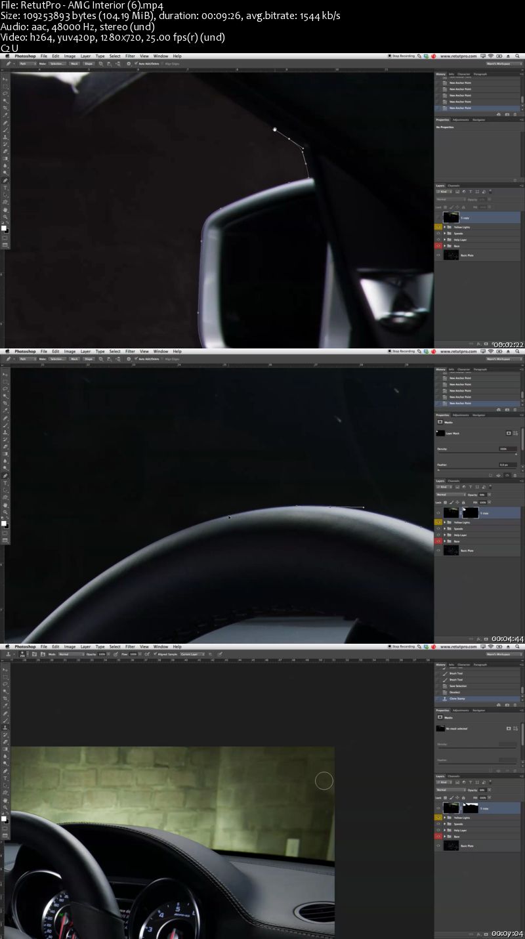The image size is (525, 939).
Task: Open the Filter menu in the top menu bar
Action: [130, 56]
